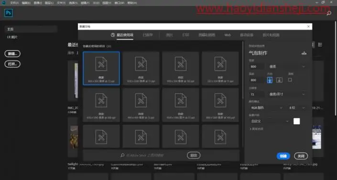Click the save preset icon beside 气泡制作

pyautogui.click(x=304, y=53)
